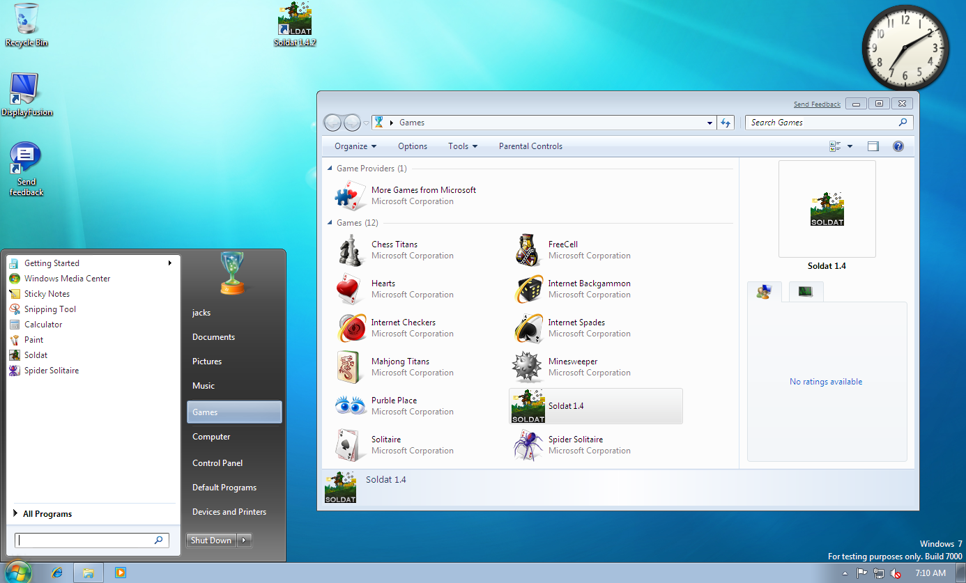The image size is (966, 583).
Task: Open Chess Titans game icon
Action: coord(352,250)
